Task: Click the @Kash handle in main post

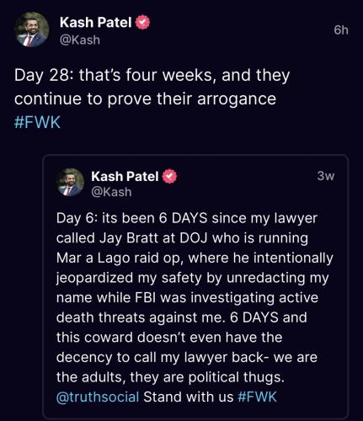Action: click(x=80, y=40)
